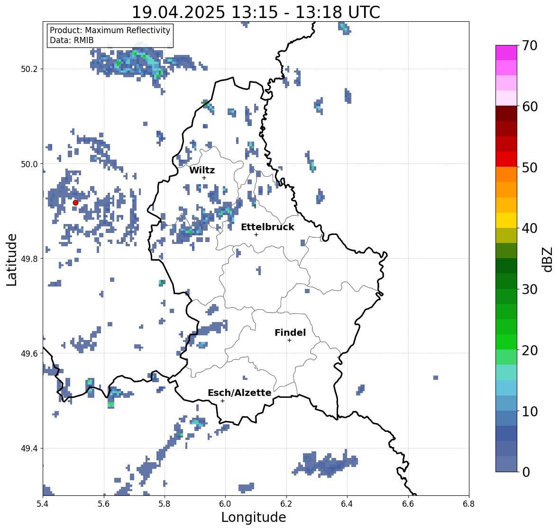Screen dimensions: 559x529
Task: Click the longitude tick label 5.6
Action: 104,504
